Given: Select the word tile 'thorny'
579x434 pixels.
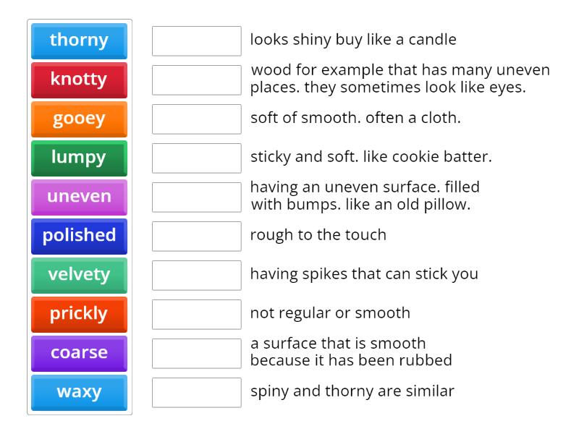Looking at the screenshot, I should tap(79, 41).
